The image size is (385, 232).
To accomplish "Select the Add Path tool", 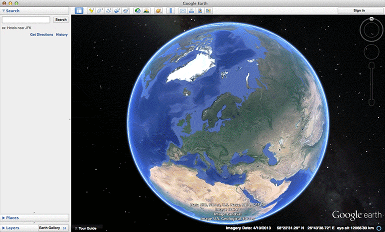I will click(108, 10).
